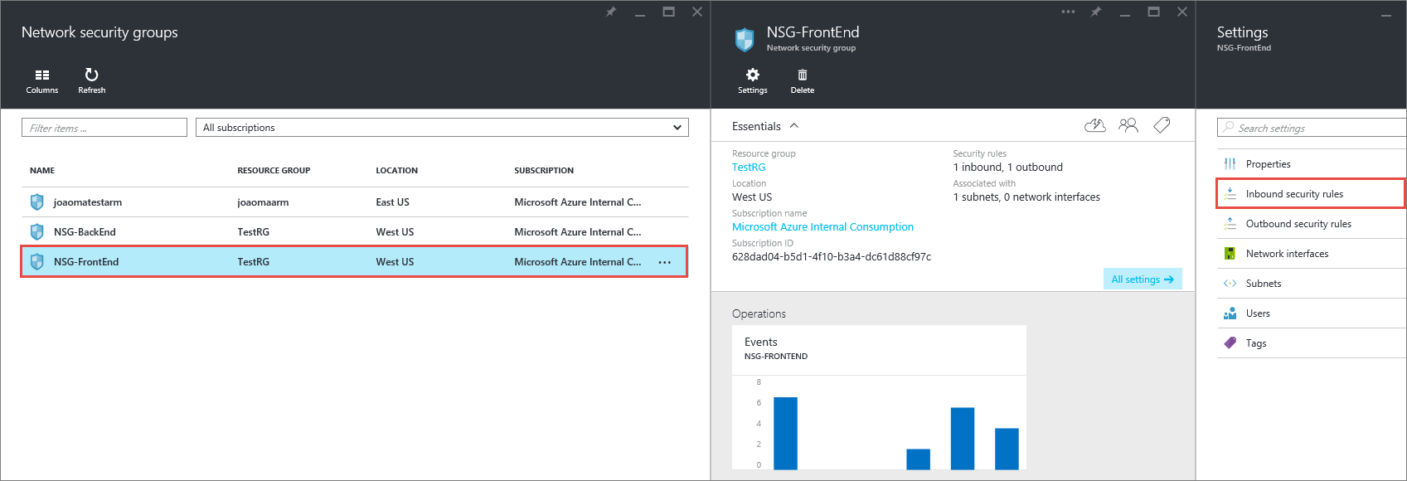Open the All subscriptions dropdown
Viewport: 1407px width, 481px height.
pos(442,127)
